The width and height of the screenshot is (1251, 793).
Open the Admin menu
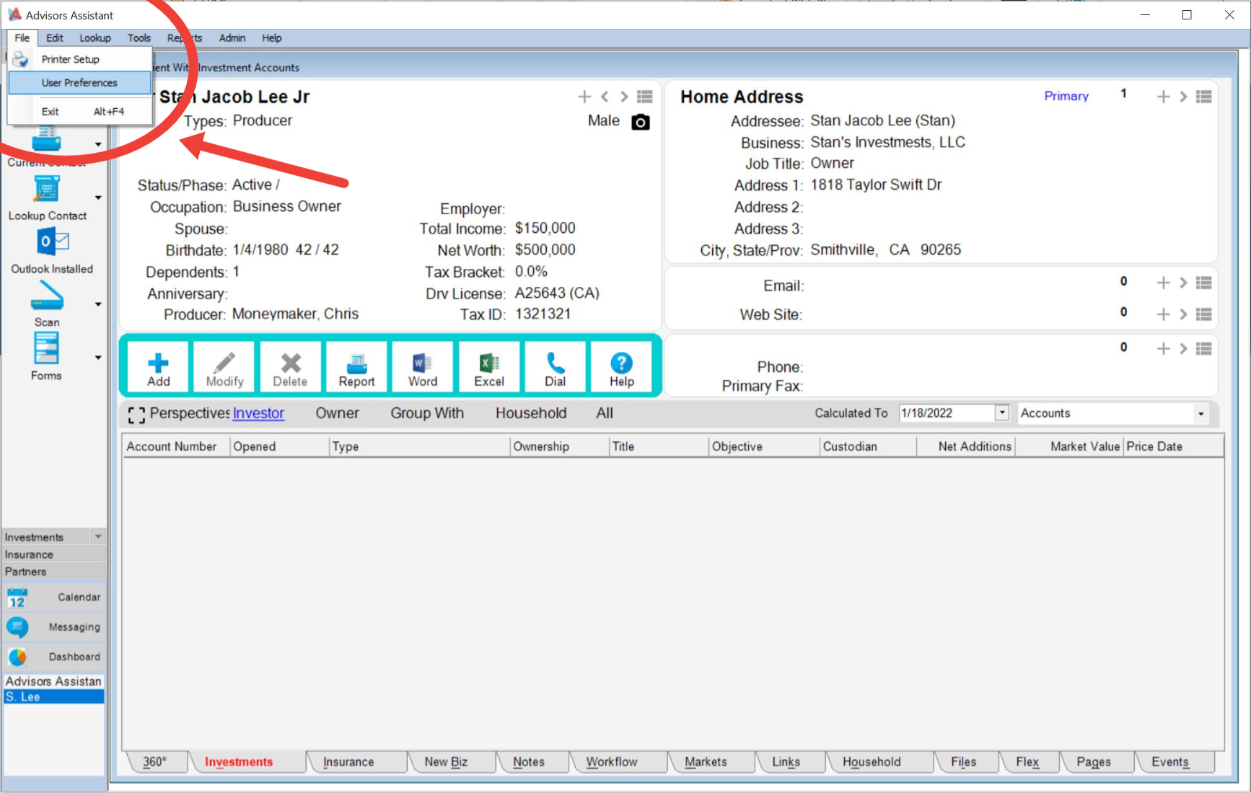(x=232, y=38)
